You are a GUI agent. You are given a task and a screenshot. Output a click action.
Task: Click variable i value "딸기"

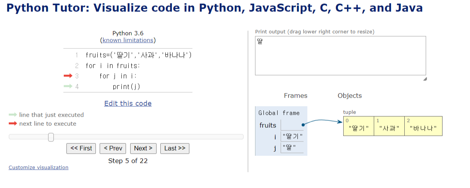(292, 137)
